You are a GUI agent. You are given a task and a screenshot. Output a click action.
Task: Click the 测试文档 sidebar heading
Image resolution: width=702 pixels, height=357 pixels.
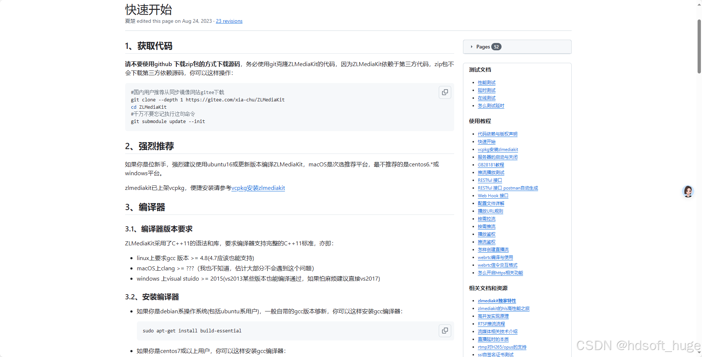pyautogui.click(x=480, y=70)
